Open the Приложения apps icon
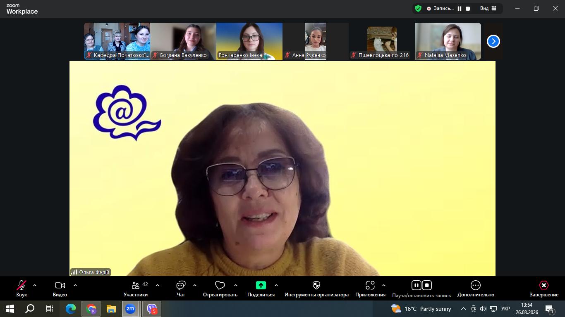The image size is (565, 317). pyautogui.click(x=370, y=286)
